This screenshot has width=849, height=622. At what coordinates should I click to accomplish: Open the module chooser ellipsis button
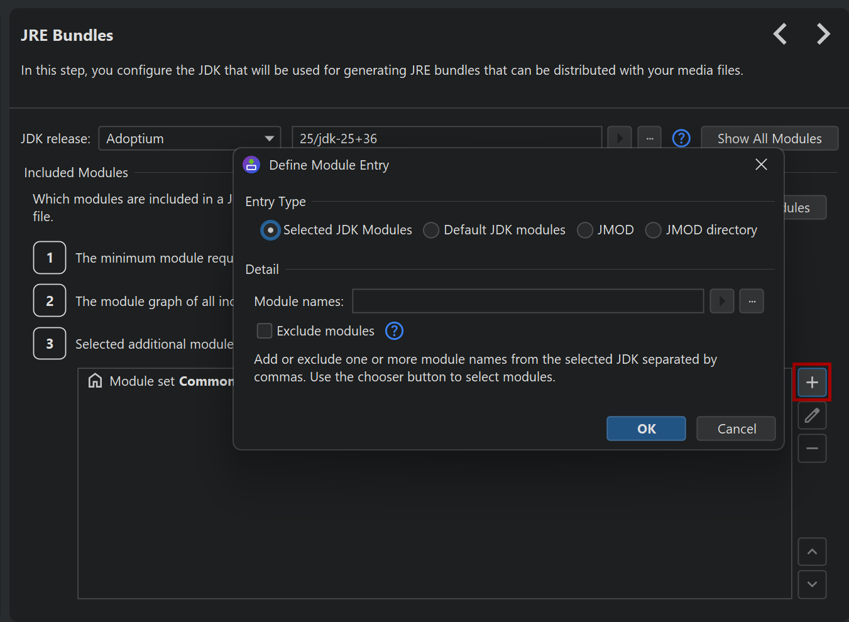[752, 301]
